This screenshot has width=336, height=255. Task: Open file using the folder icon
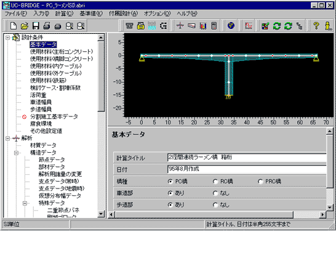(x=25, y=26)
